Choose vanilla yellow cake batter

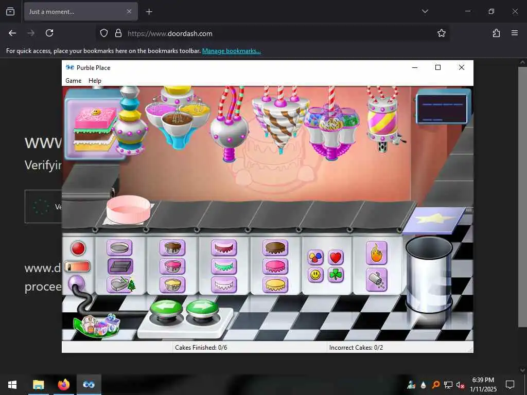coord(172,284)
